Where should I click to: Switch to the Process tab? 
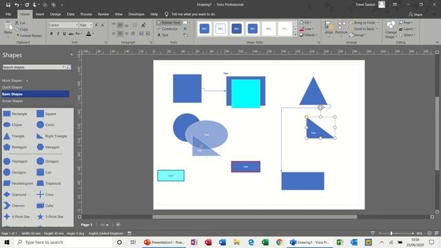click(86, 14)
